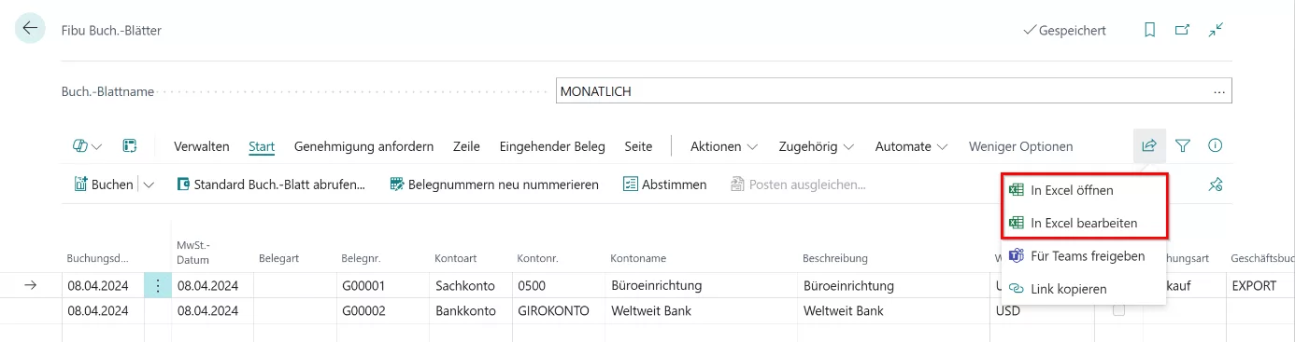Click the Weniger Optionen link
1295x342 pixels.
(x=1020, y=146)
